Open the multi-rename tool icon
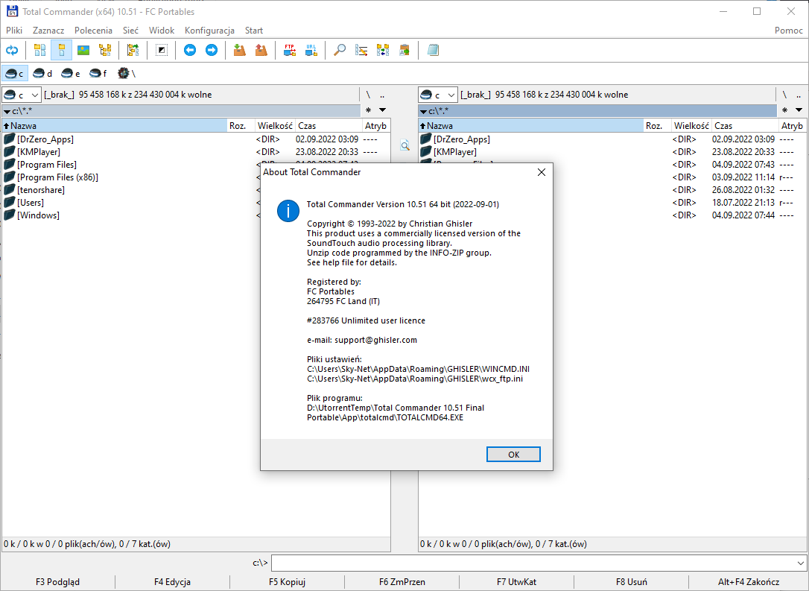The height and width of the screenshot is (591, 809). (361, 50)
